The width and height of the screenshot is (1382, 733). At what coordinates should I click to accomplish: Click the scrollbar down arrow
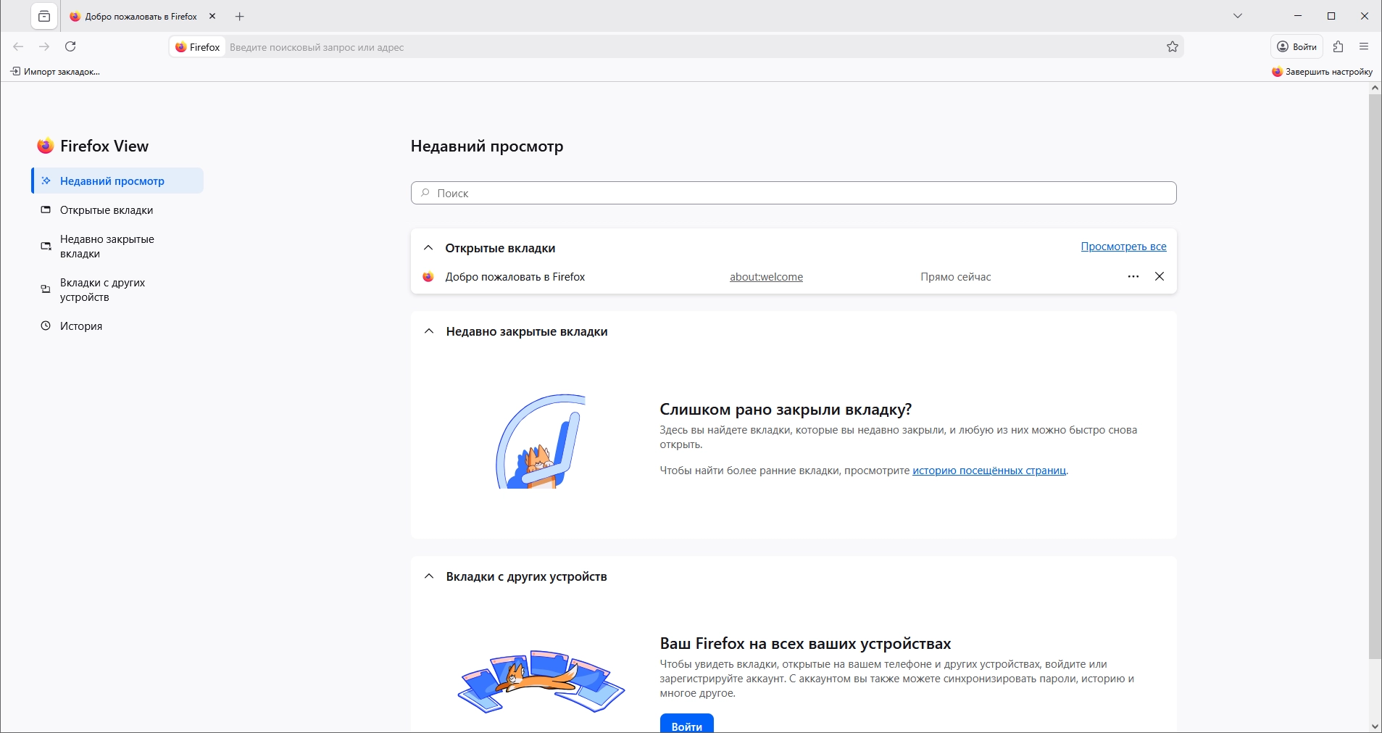pyautogui.click(x=1375, y=726)
